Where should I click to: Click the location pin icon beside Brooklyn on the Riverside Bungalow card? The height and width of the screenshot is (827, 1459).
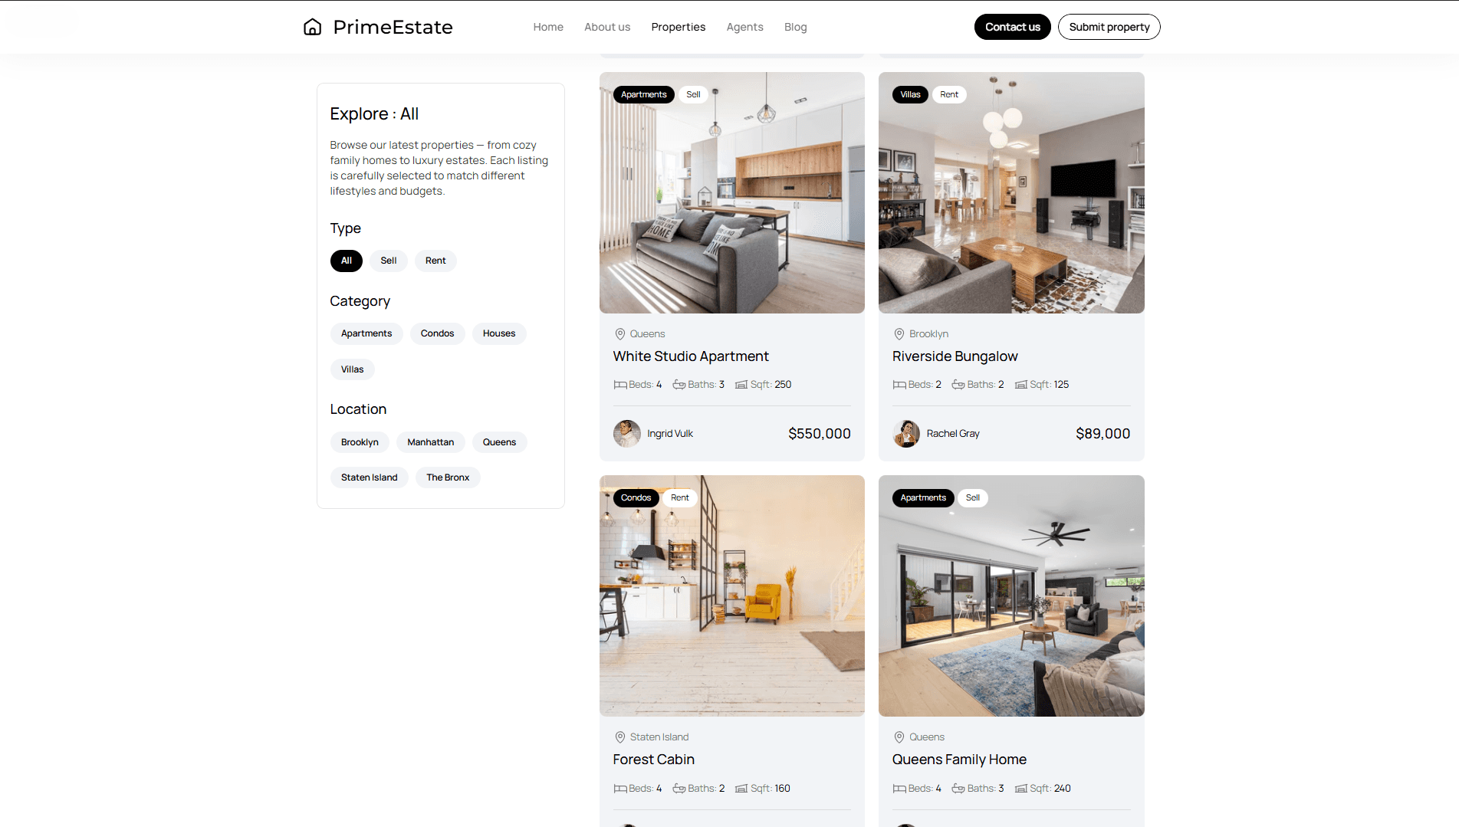899,334
